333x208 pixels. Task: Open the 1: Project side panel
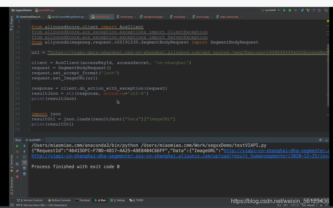pyautogui.click(x=12, y=24)
